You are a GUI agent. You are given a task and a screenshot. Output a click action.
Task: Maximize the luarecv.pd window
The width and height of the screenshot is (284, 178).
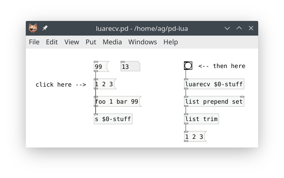239,28
